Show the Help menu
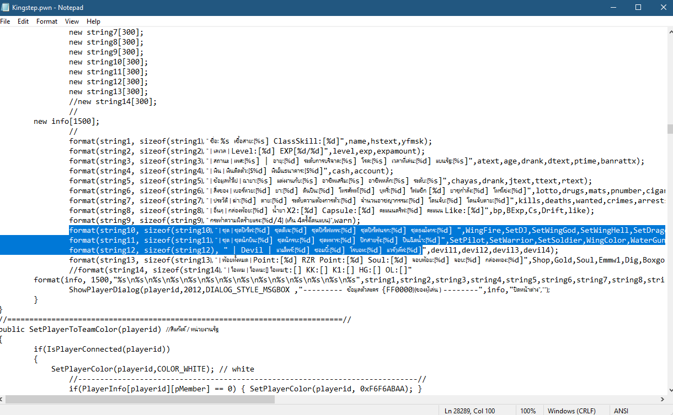Screen dimensions: 673x415 pos(93,21)
